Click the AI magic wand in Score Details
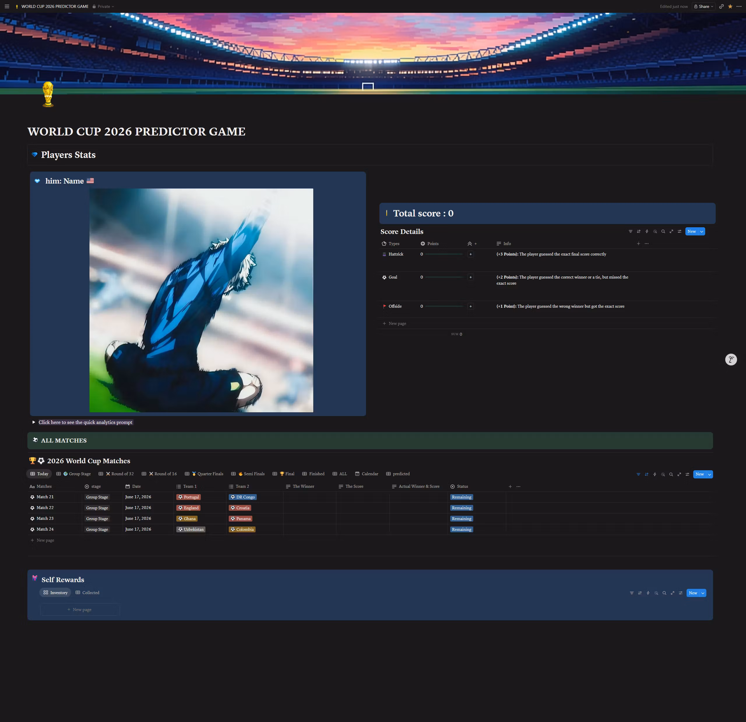The width and height of the screenshot is (746, 722). (x=655, y=231)
